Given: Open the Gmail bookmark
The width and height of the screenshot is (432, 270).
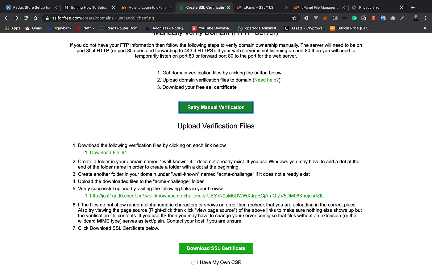Looking at the screenshot, I should pyautogui.click(x=33, y=28).
